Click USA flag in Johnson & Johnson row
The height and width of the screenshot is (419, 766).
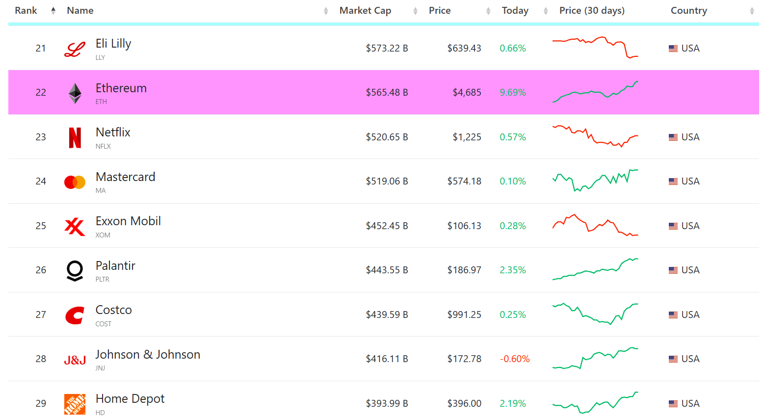coord(673,359)
